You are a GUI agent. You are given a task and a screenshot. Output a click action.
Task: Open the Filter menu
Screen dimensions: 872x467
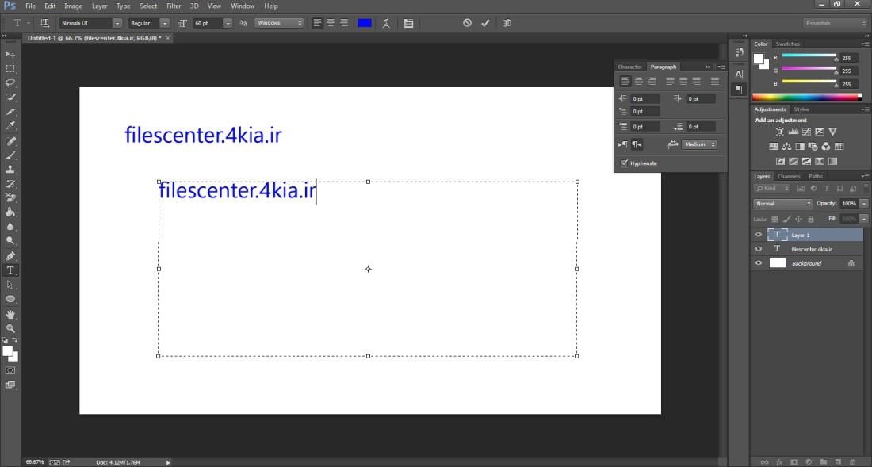(x=174, y=6)
